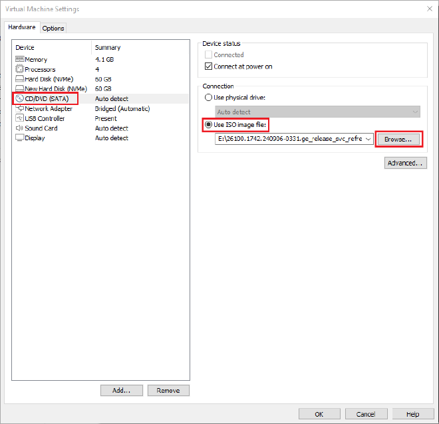Click the USB Controller icon
Viewport: 439px width, 424px height.
[19, 118]
